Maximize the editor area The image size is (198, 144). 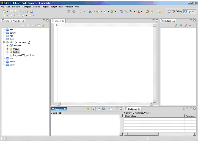157,20
